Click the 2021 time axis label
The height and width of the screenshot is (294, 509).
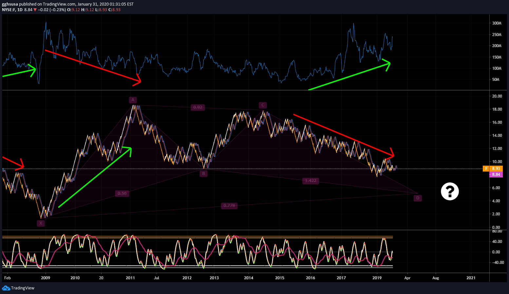pos(471,278)
